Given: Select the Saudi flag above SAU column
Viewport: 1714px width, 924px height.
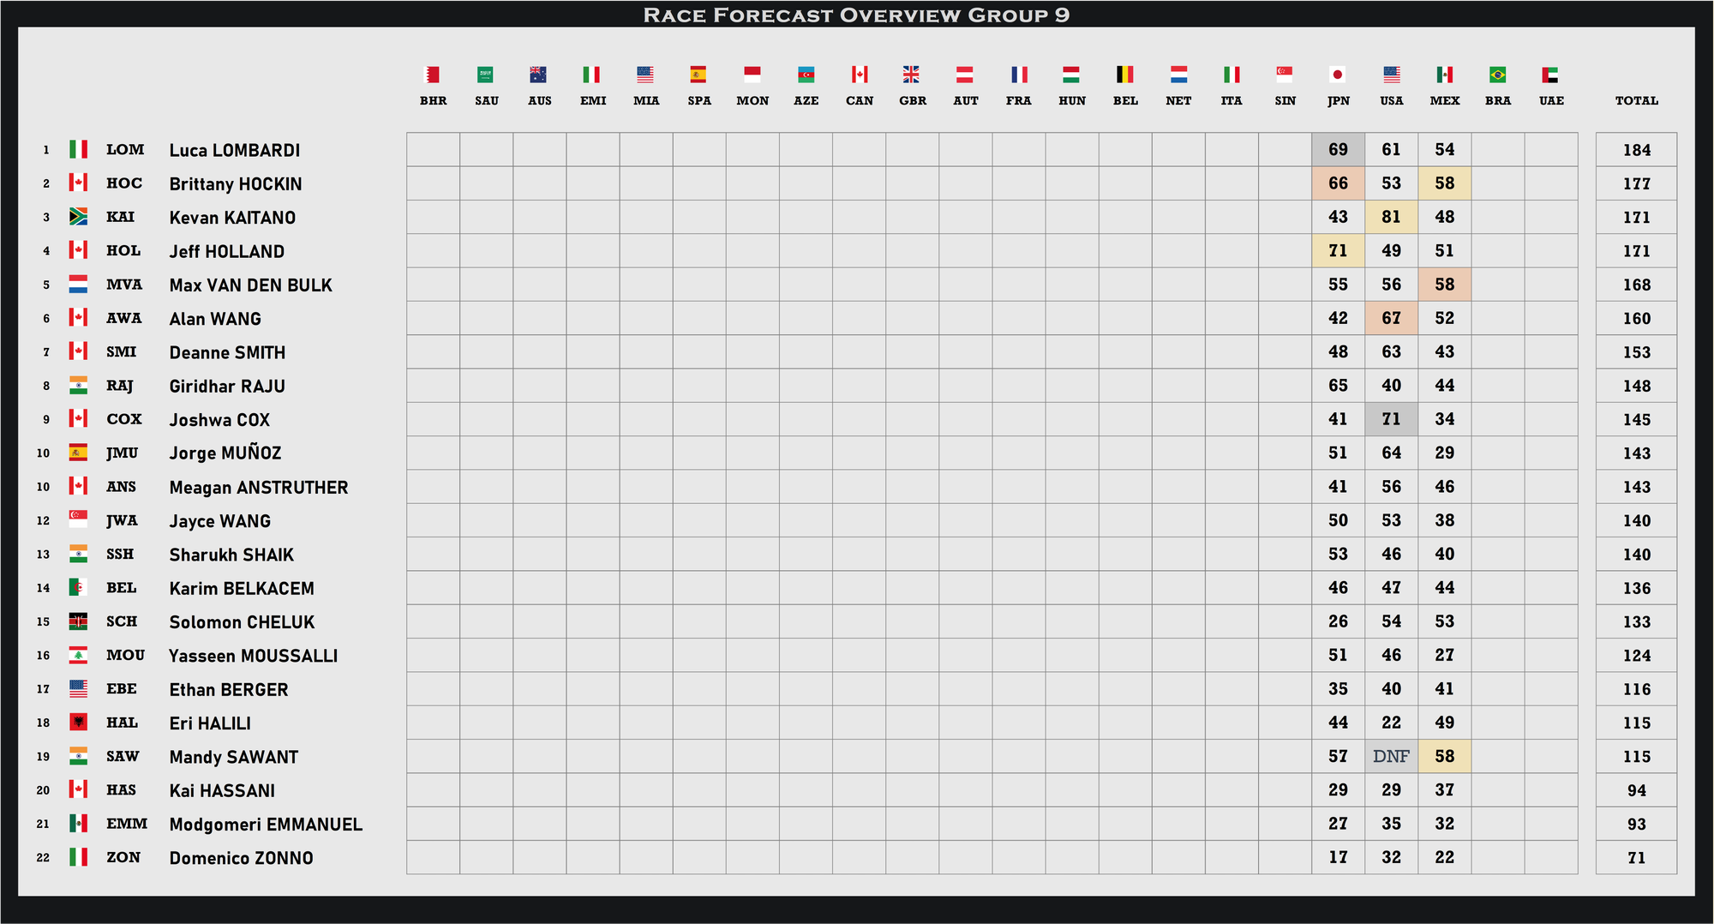Looking at the screenshot, I should (x=486, y=75).
